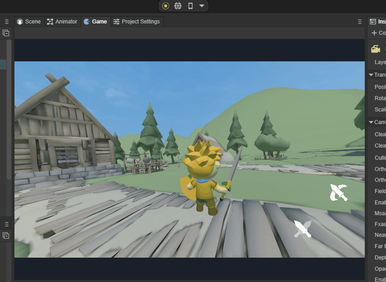386x282 pixels.
Task: Tap the crossed swords attack button
Action: pos(303,229)
